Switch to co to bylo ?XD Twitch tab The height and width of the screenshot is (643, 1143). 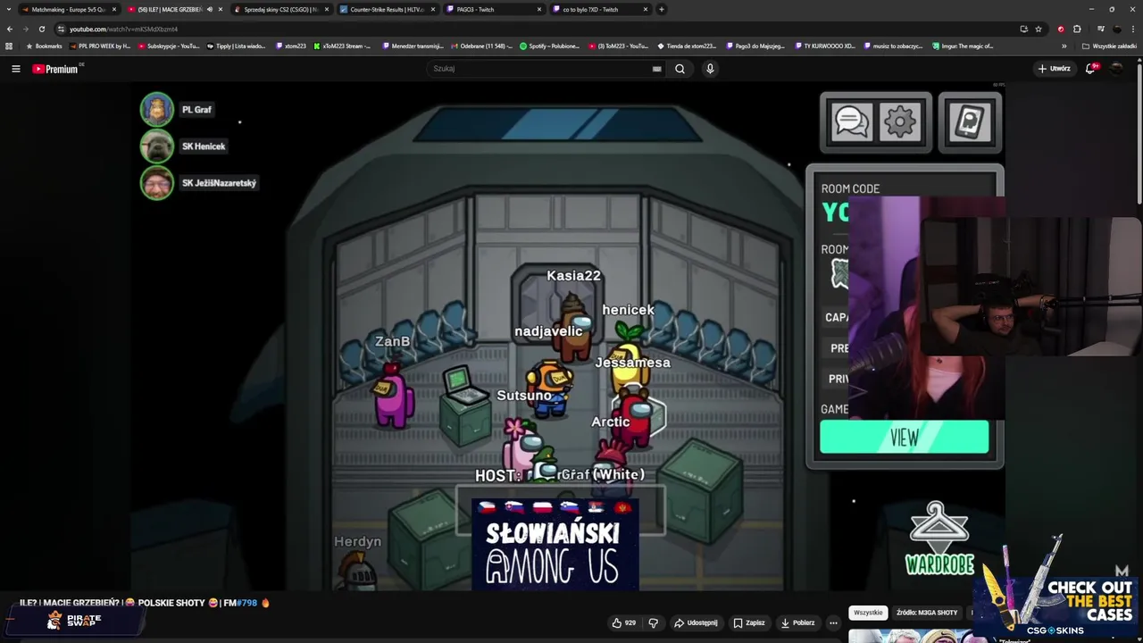coord(599,10)
